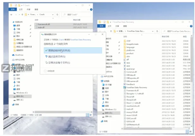195x136 pixels.
Task: Click the help icon in the Crack window
Action: coord(91,9)
